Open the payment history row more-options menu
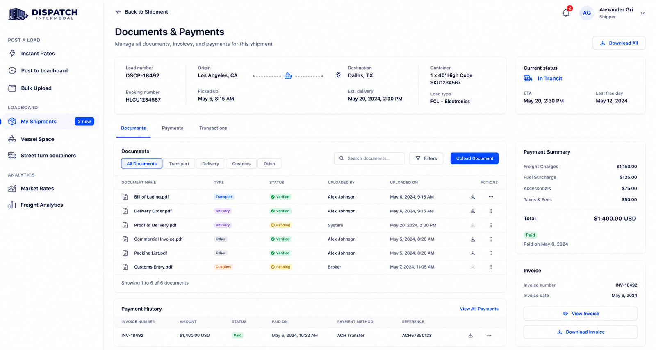 click(489, 336)
